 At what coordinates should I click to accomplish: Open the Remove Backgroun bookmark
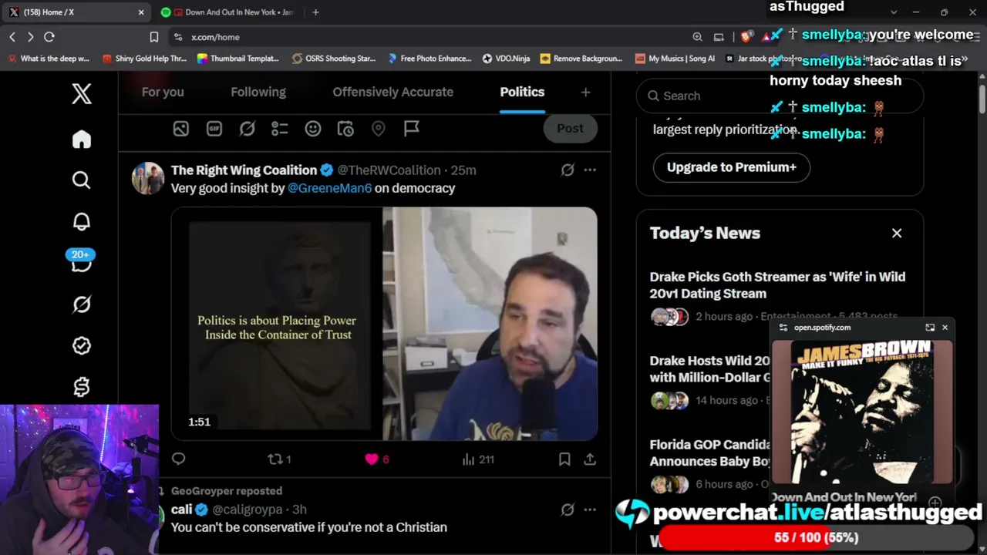(x=581, y=59)
